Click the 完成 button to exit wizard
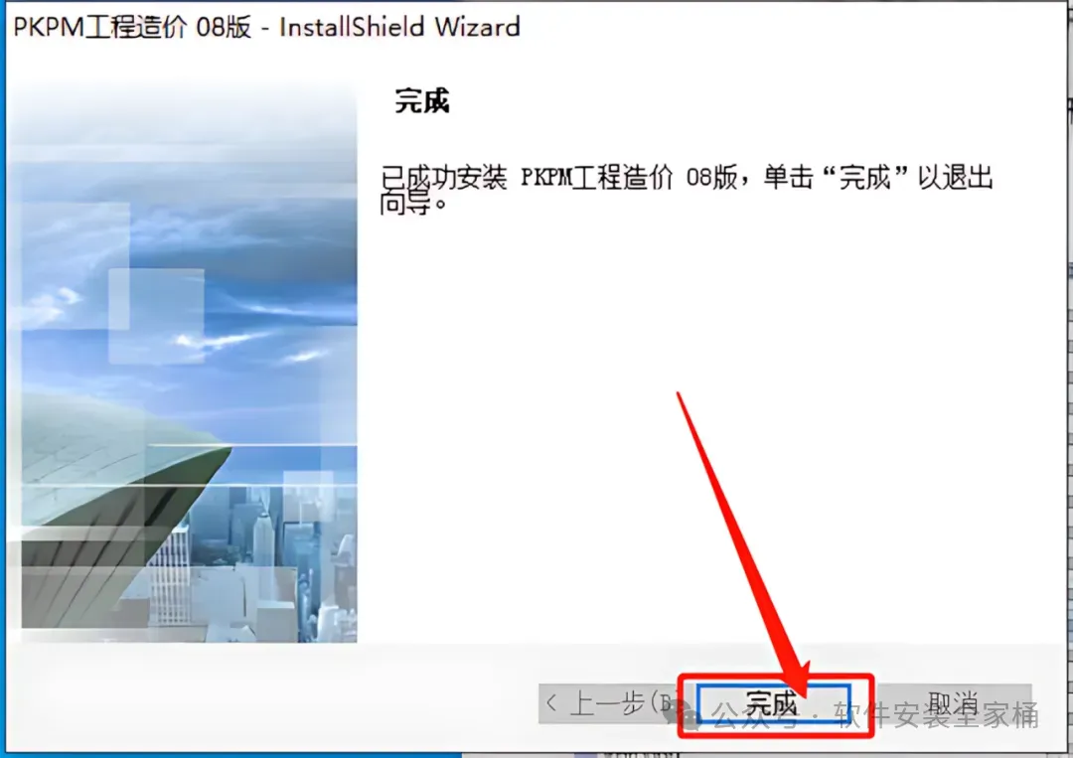The image size is (1073, 758). (774, 704)
